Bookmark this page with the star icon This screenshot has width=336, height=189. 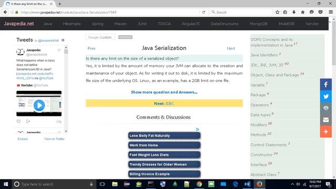tap(277, 12)
